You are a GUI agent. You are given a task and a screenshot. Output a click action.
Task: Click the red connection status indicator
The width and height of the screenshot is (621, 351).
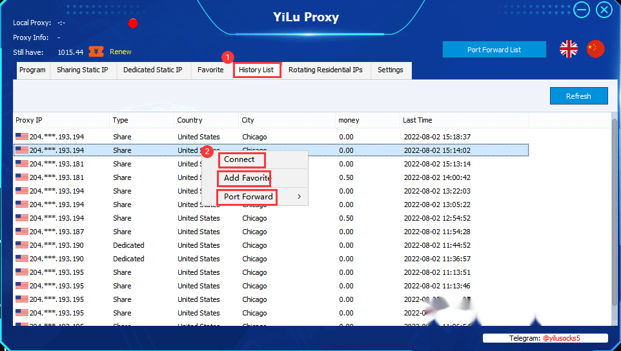[x=133, y=23]
